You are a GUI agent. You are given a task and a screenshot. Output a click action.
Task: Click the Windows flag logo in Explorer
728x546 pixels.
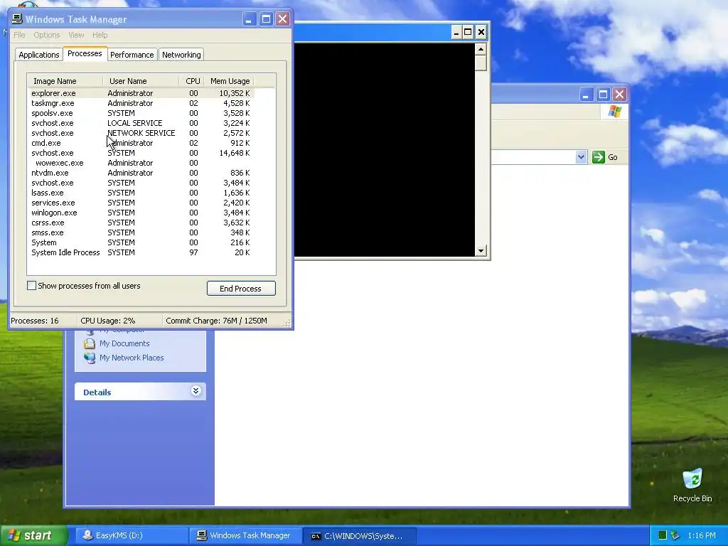coord(615,112)
